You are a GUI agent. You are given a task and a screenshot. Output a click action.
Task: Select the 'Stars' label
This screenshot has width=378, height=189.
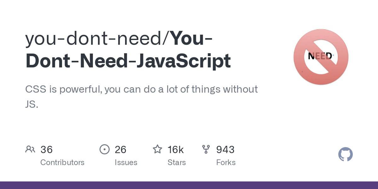pyautogui.click(x=176, y=163)
